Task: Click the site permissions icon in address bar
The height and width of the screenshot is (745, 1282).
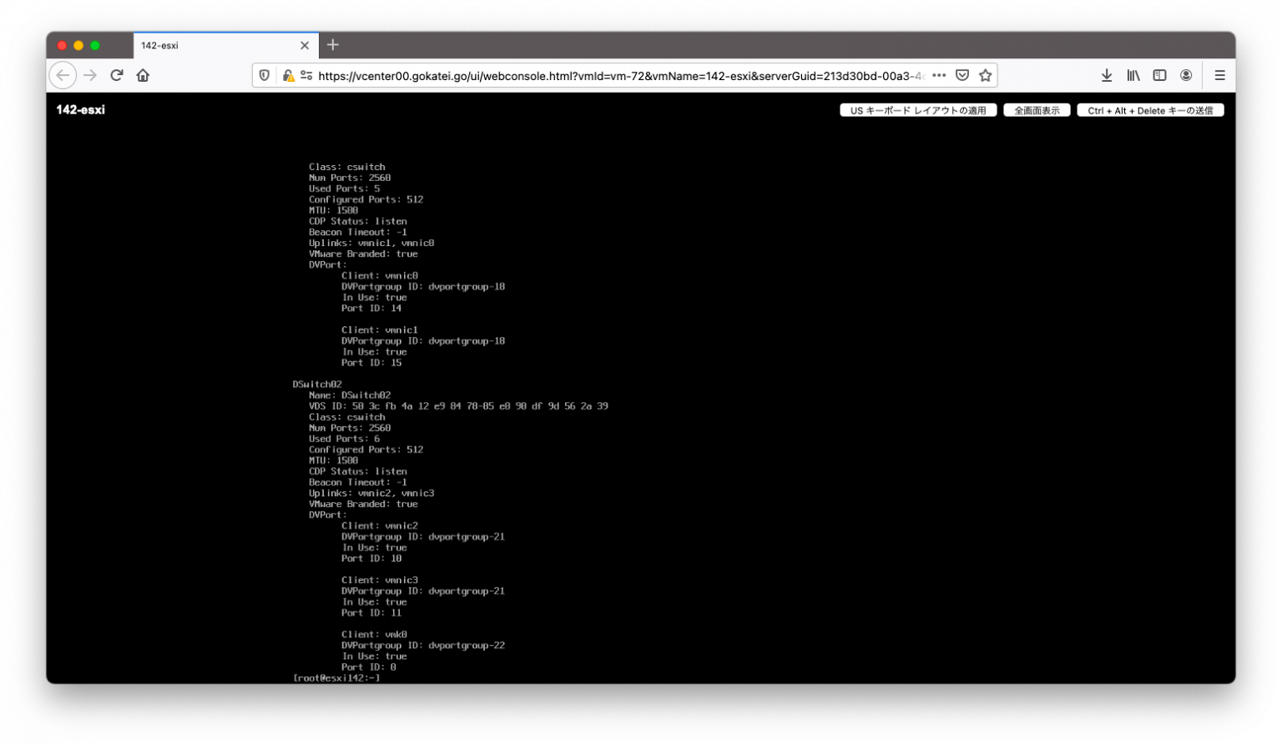Action: pos(305,74)
